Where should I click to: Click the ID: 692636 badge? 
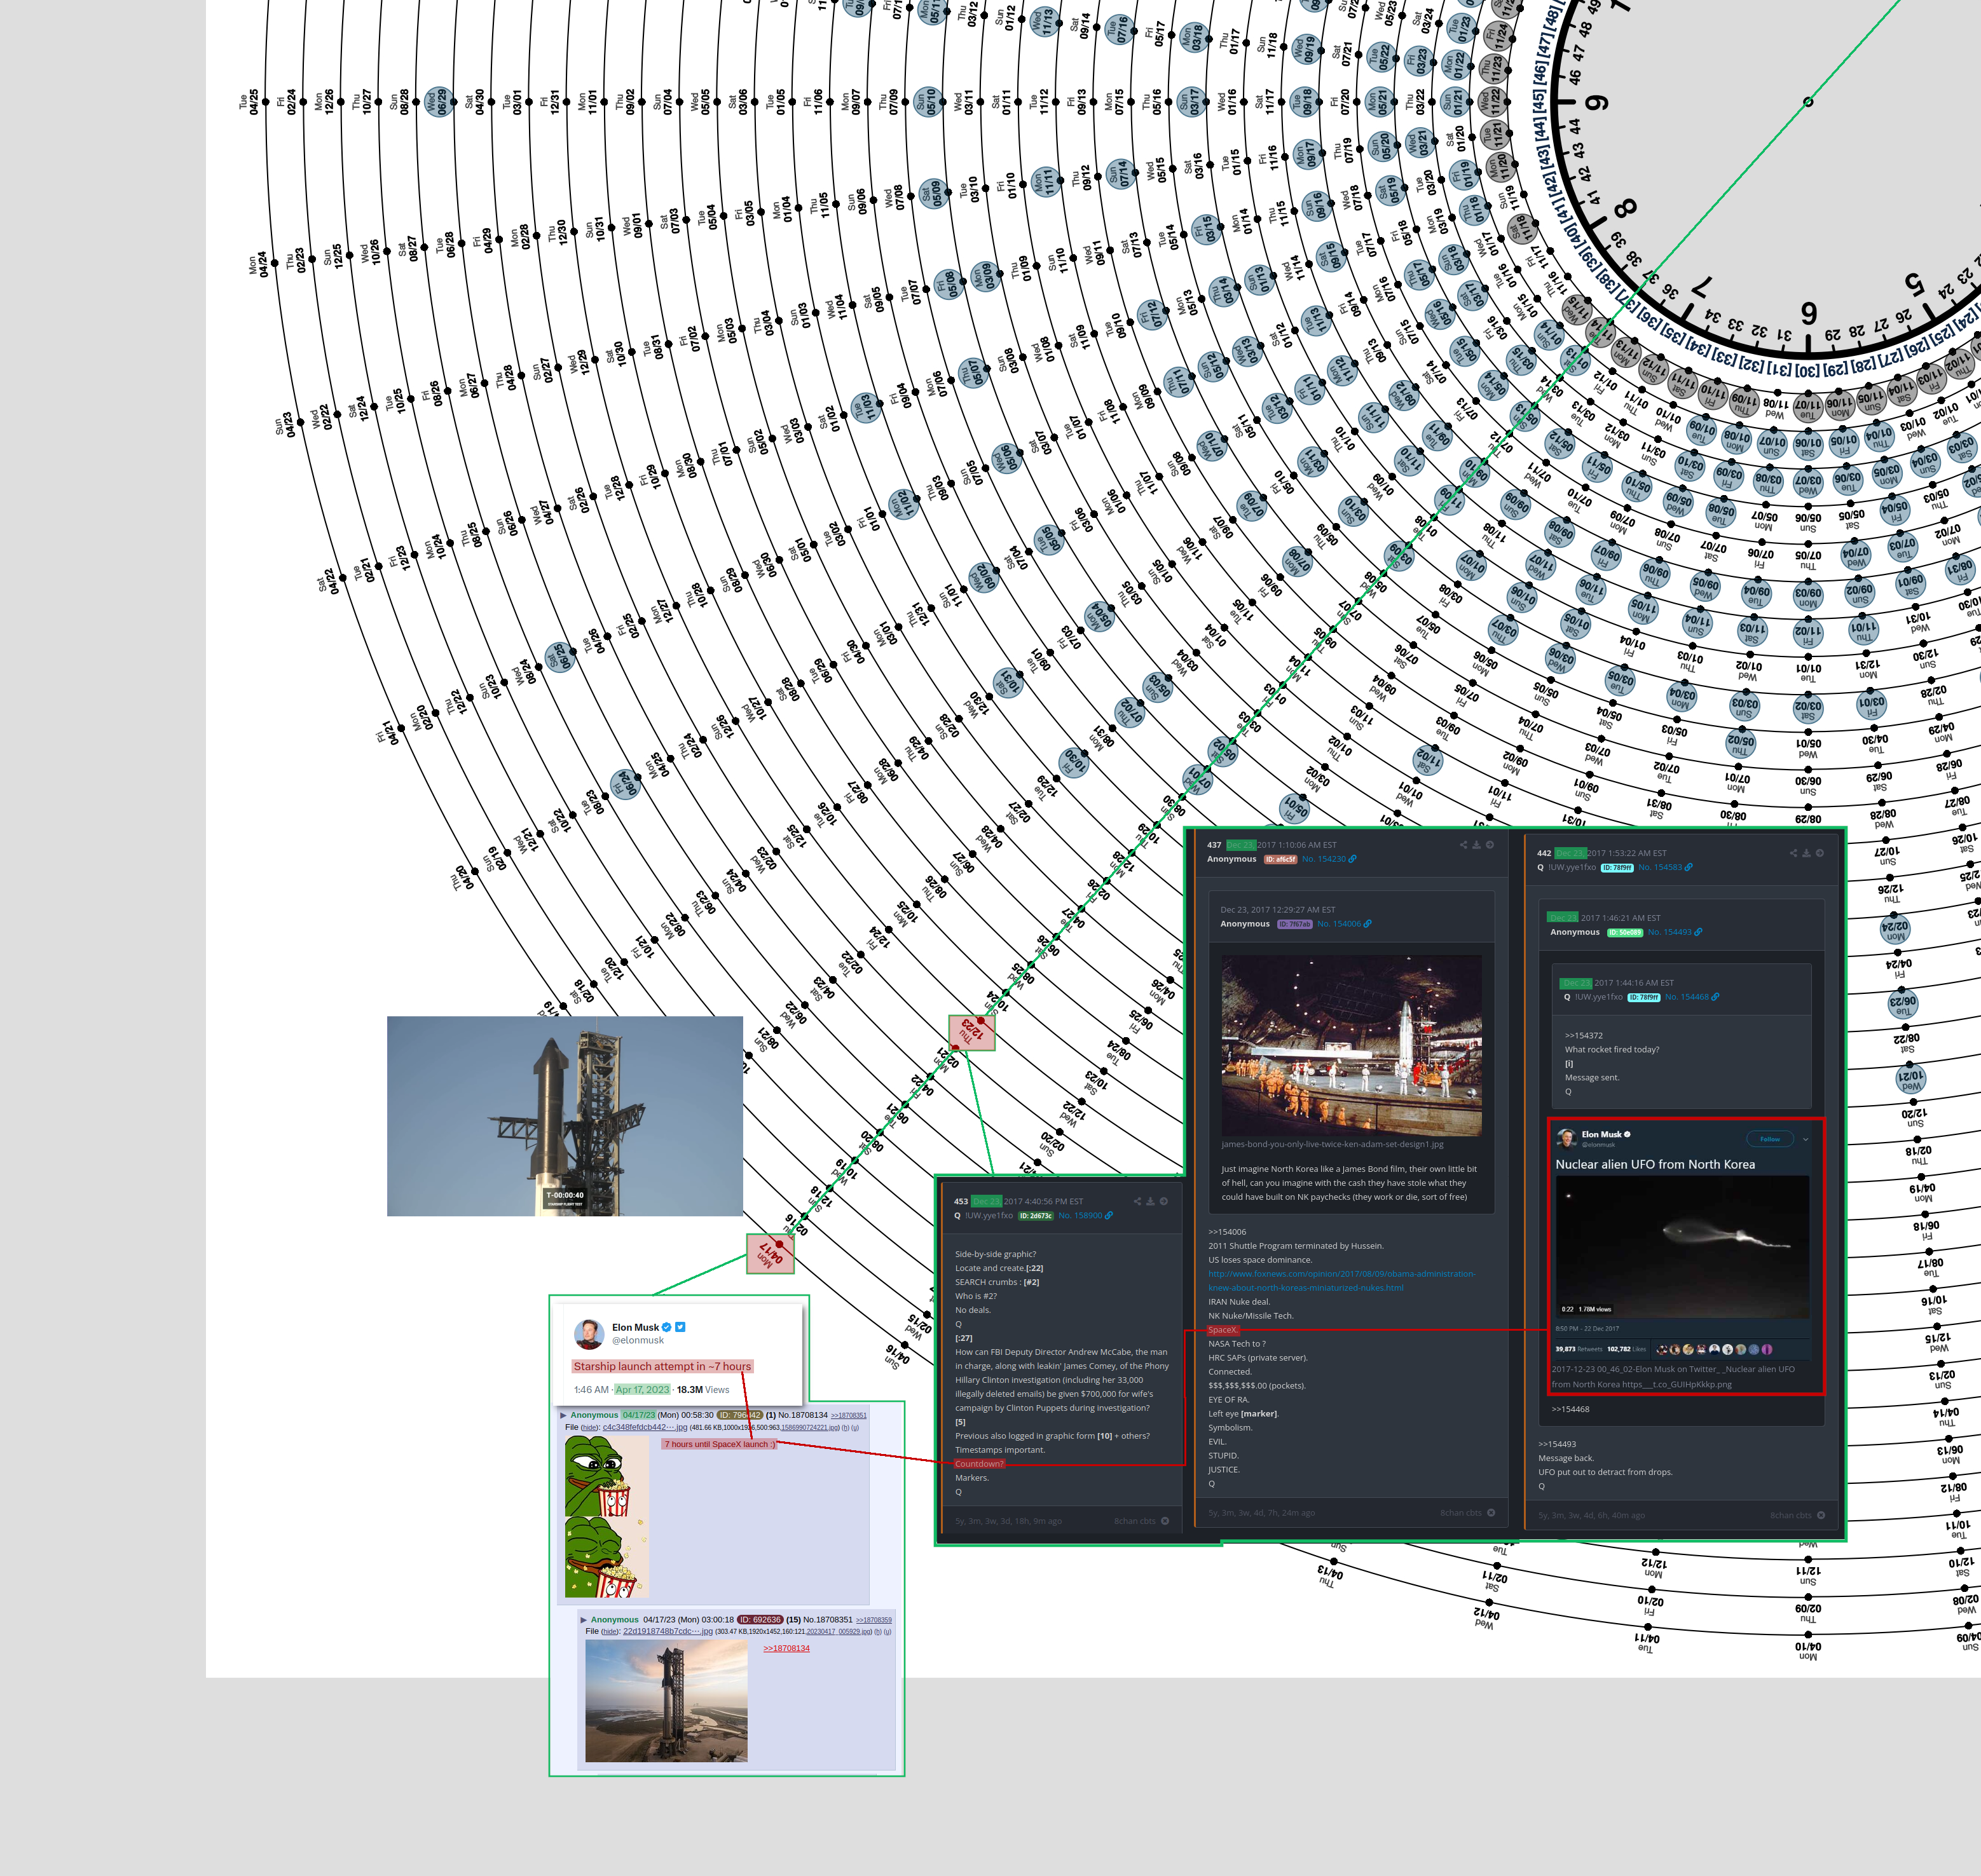click(760, 1619)
